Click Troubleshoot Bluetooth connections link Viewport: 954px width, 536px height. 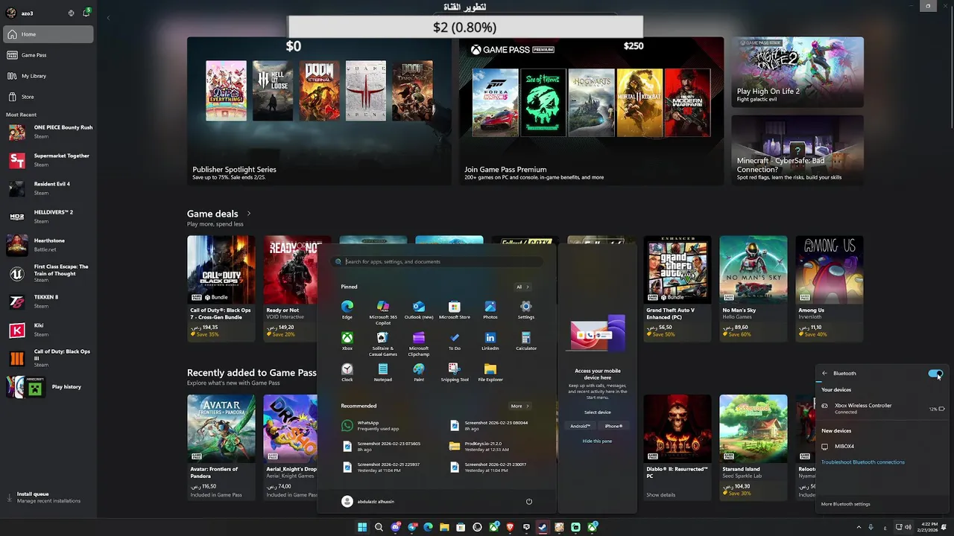click(862, 462)
